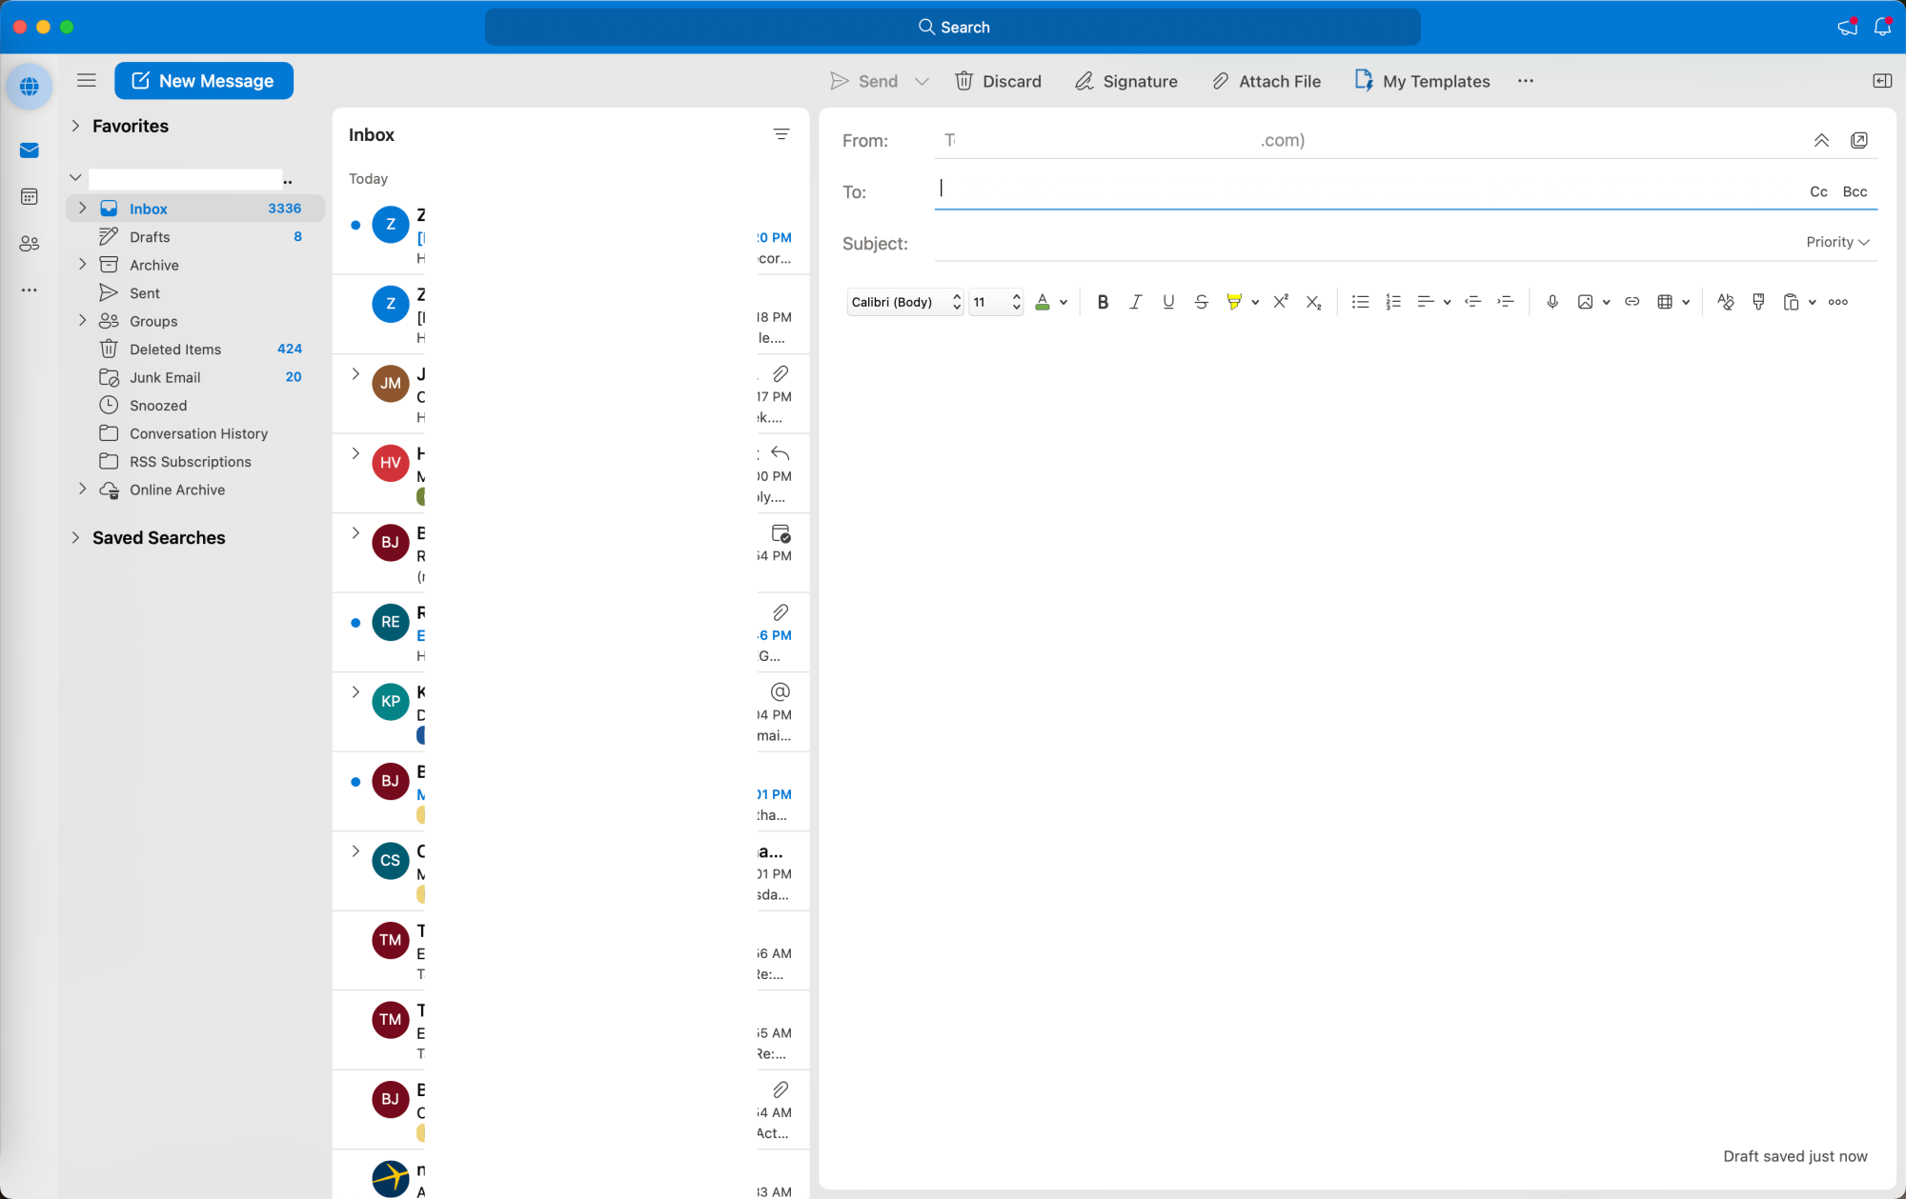
Task: Open Calendar view icon in sidebar
Action: click(30, 196)
